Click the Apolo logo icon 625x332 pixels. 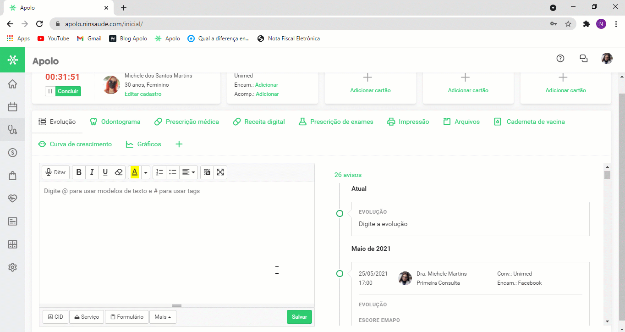12,60
